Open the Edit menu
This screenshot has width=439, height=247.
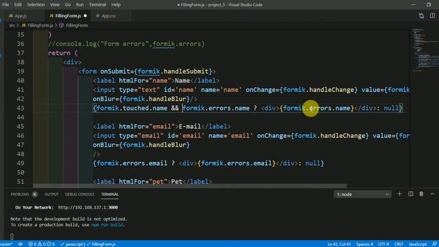[18, 5]
